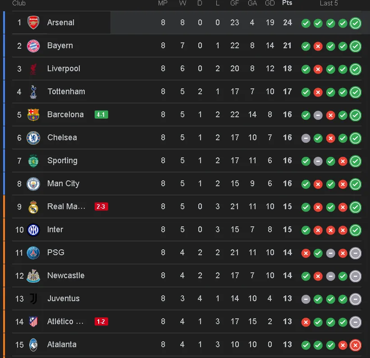The width and height of the screenshot is (370, 358).
Task: Select the Liverpool club crest
Action: click(x=33, y=69)
